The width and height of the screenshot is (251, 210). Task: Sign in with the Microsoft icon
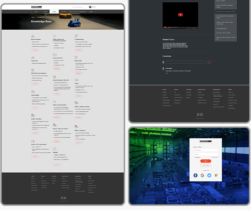click(x=216, y=176)
